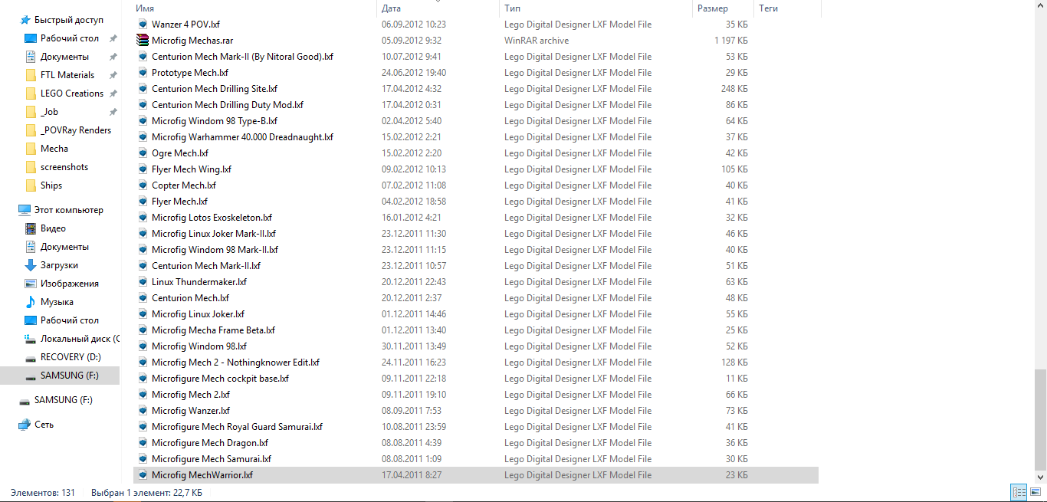Select Microfig Linux Joker Mark-II.lxf
Viewport: 1047px width, 502px height.
(x=214, y=234)
